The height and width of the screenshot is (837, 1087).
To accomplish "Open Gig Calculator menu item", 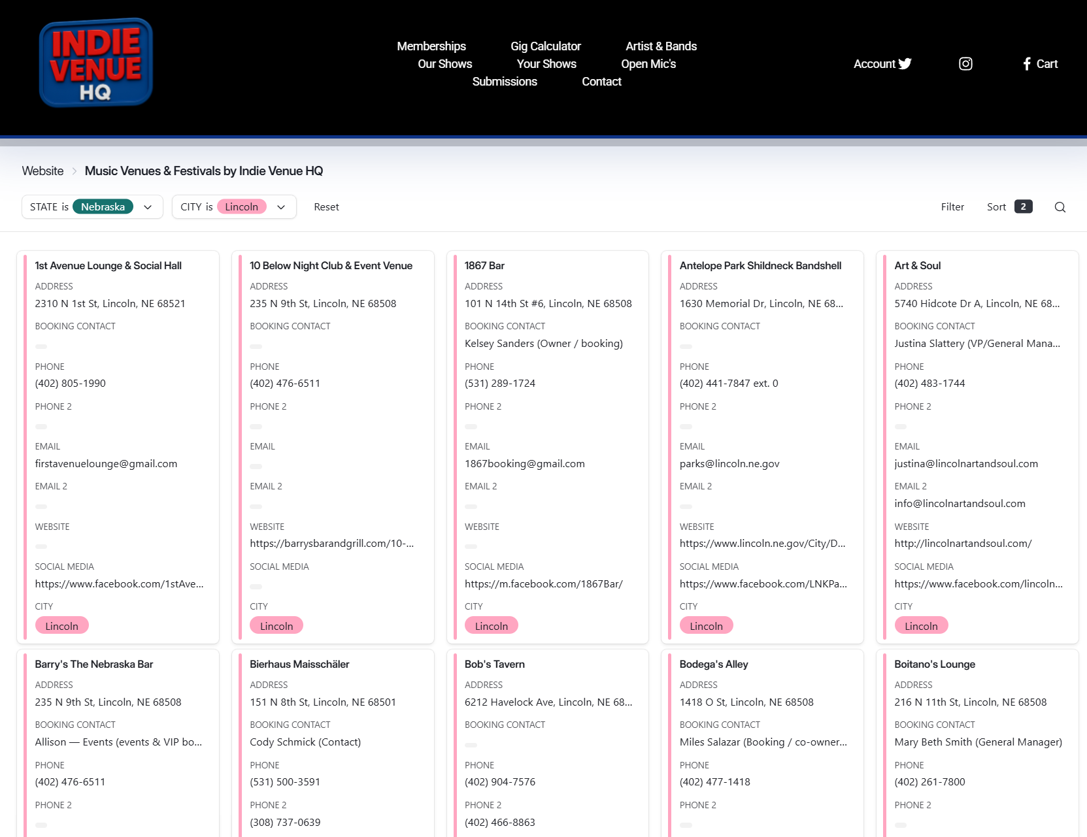I will pos(546,46).
